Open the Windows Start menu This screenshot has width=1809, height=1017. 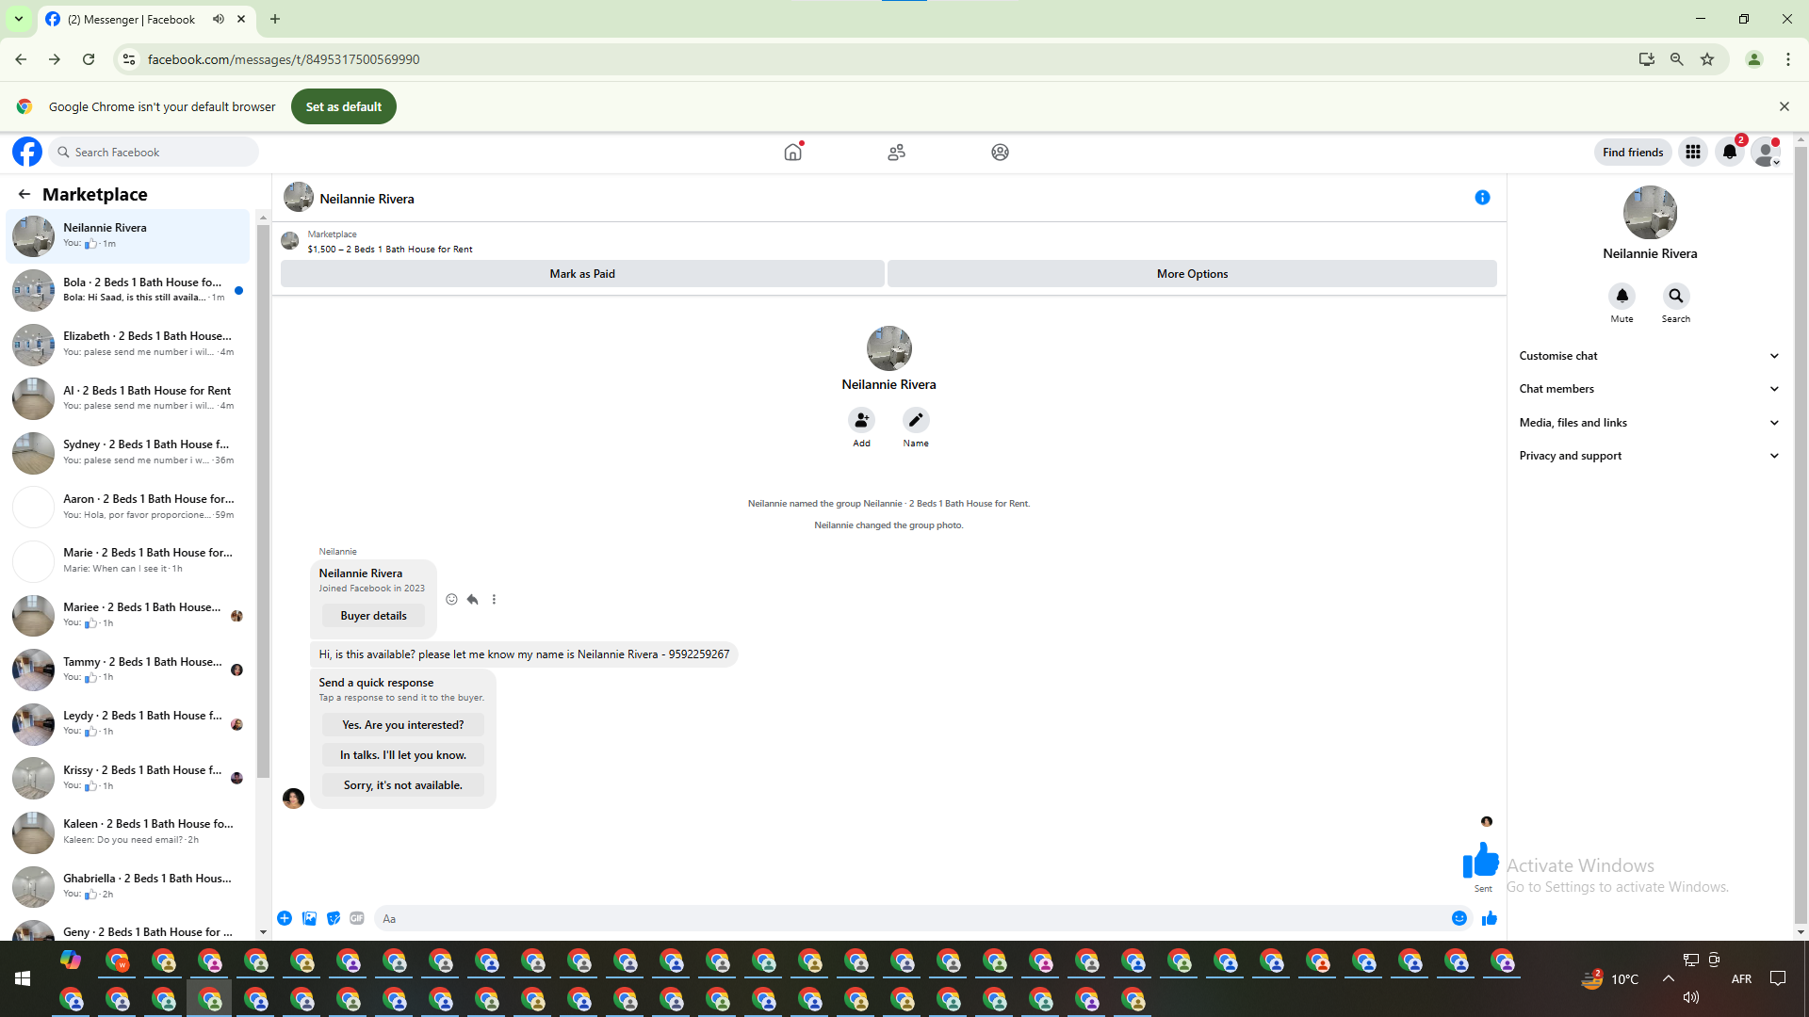[x=23, y=979]
